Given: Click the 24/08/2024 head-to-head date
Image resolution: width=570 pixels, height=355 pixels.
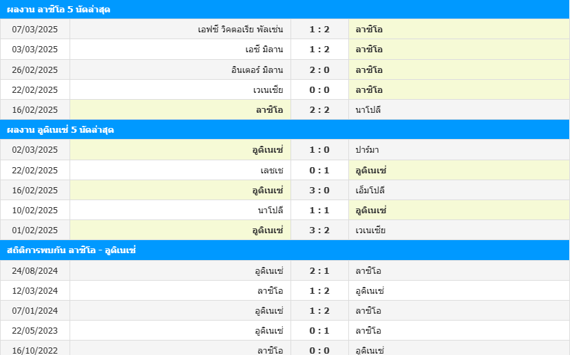Looking at the screenshot, I should [x=35, y=270].
